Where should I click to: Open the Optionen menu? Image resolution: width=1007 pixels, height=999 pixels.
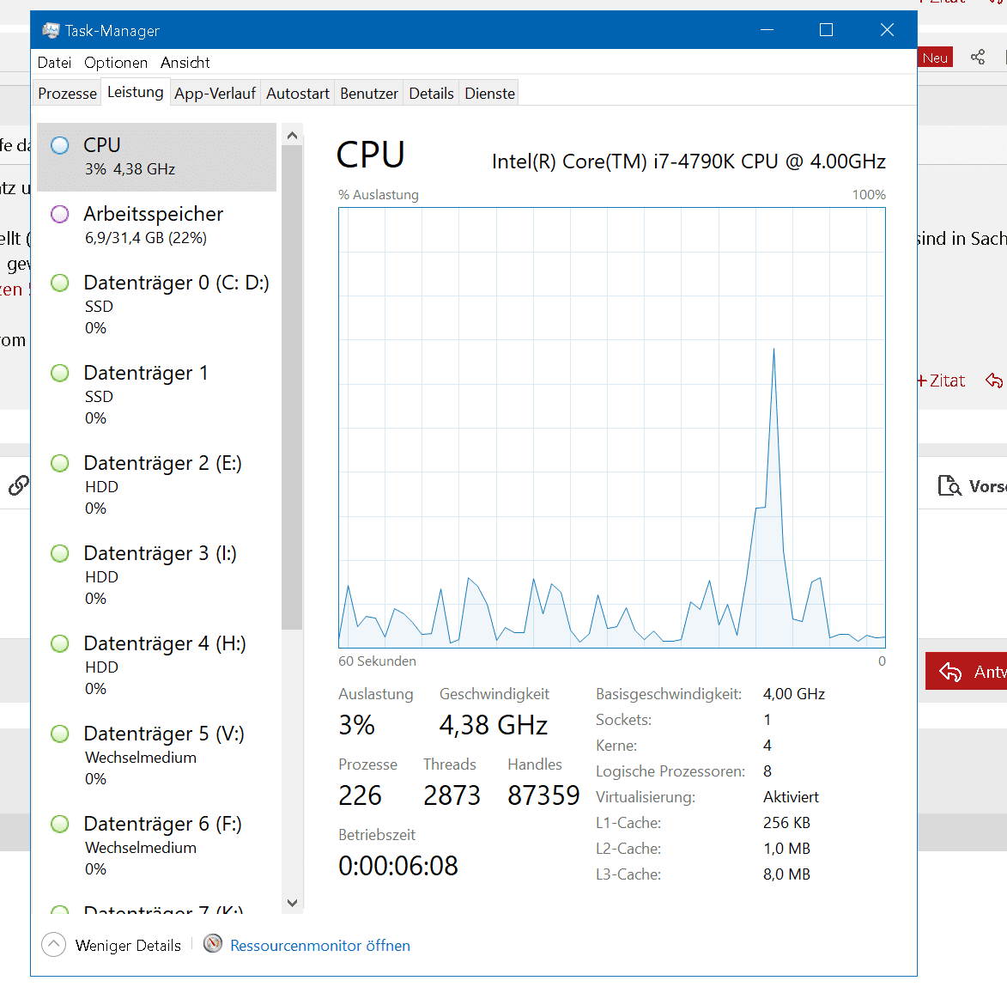(x=116, y=63)
